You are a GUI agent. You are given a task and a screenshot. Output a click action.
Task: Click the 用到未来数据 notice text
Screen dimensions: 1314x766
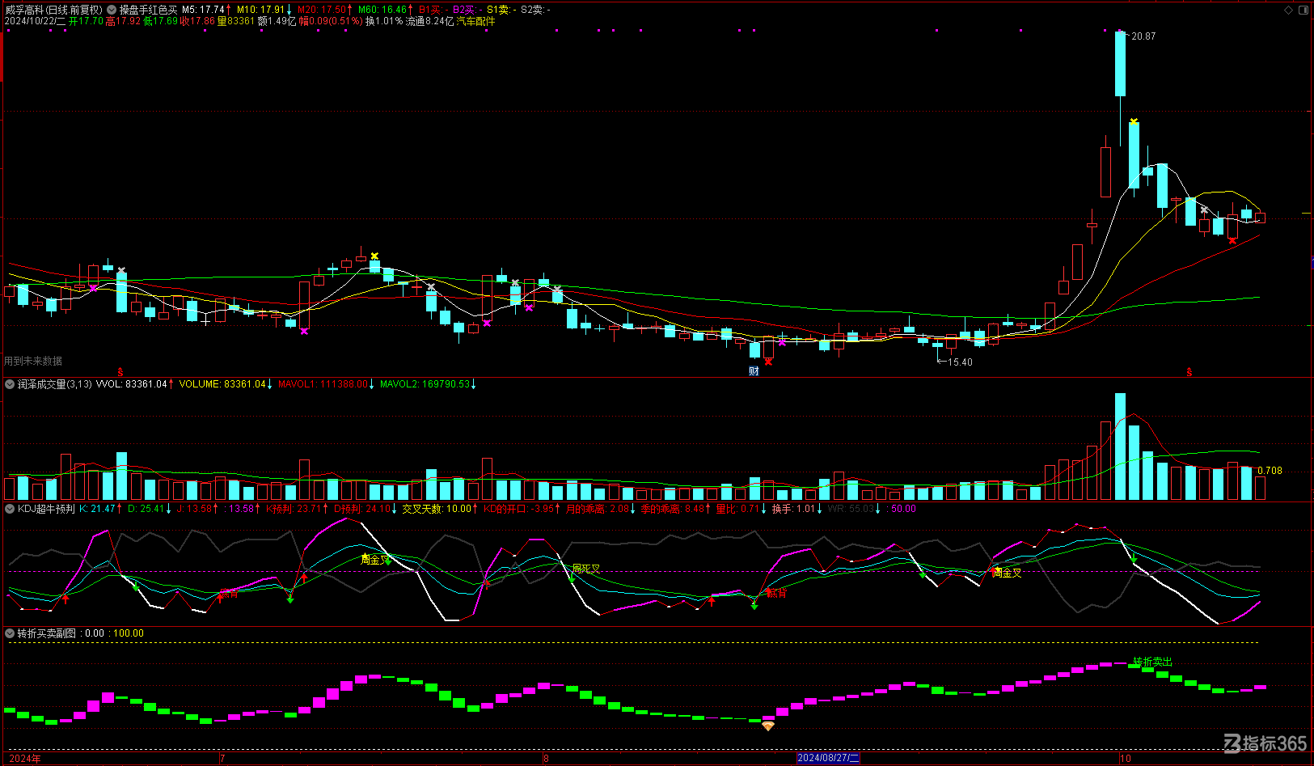[x=33, y=361]
